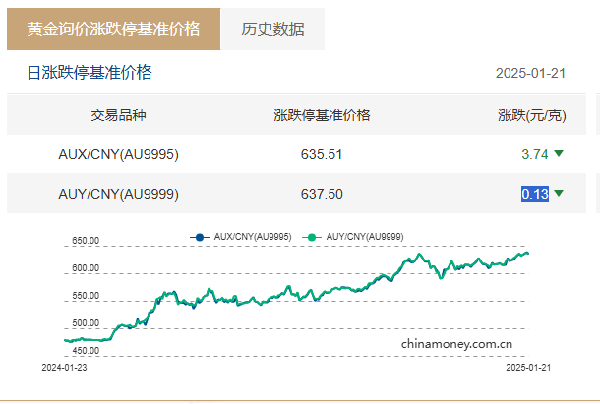Click the change value 3.74
This screenshot has height=404, width=600.
(x=535, y=154)
